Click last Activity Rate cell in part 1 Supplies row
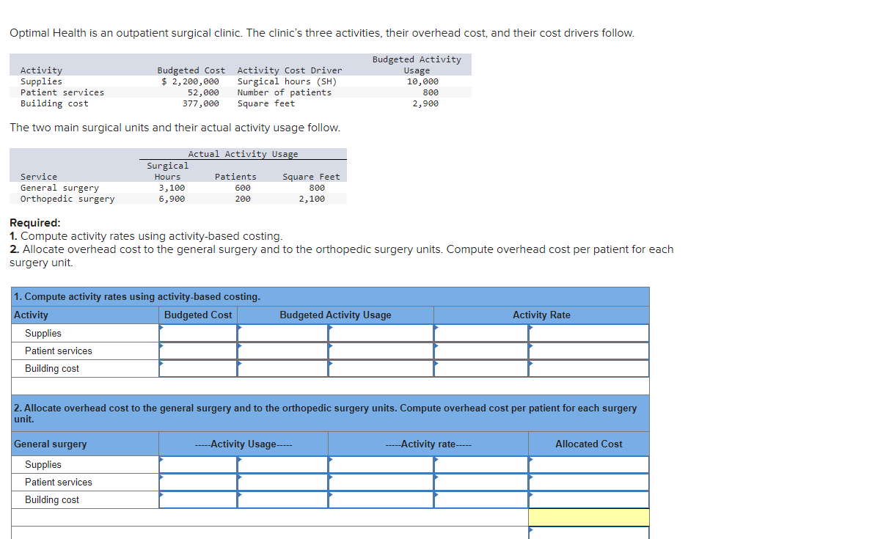The width and height of the screenshot is (886, 539). 589,333
